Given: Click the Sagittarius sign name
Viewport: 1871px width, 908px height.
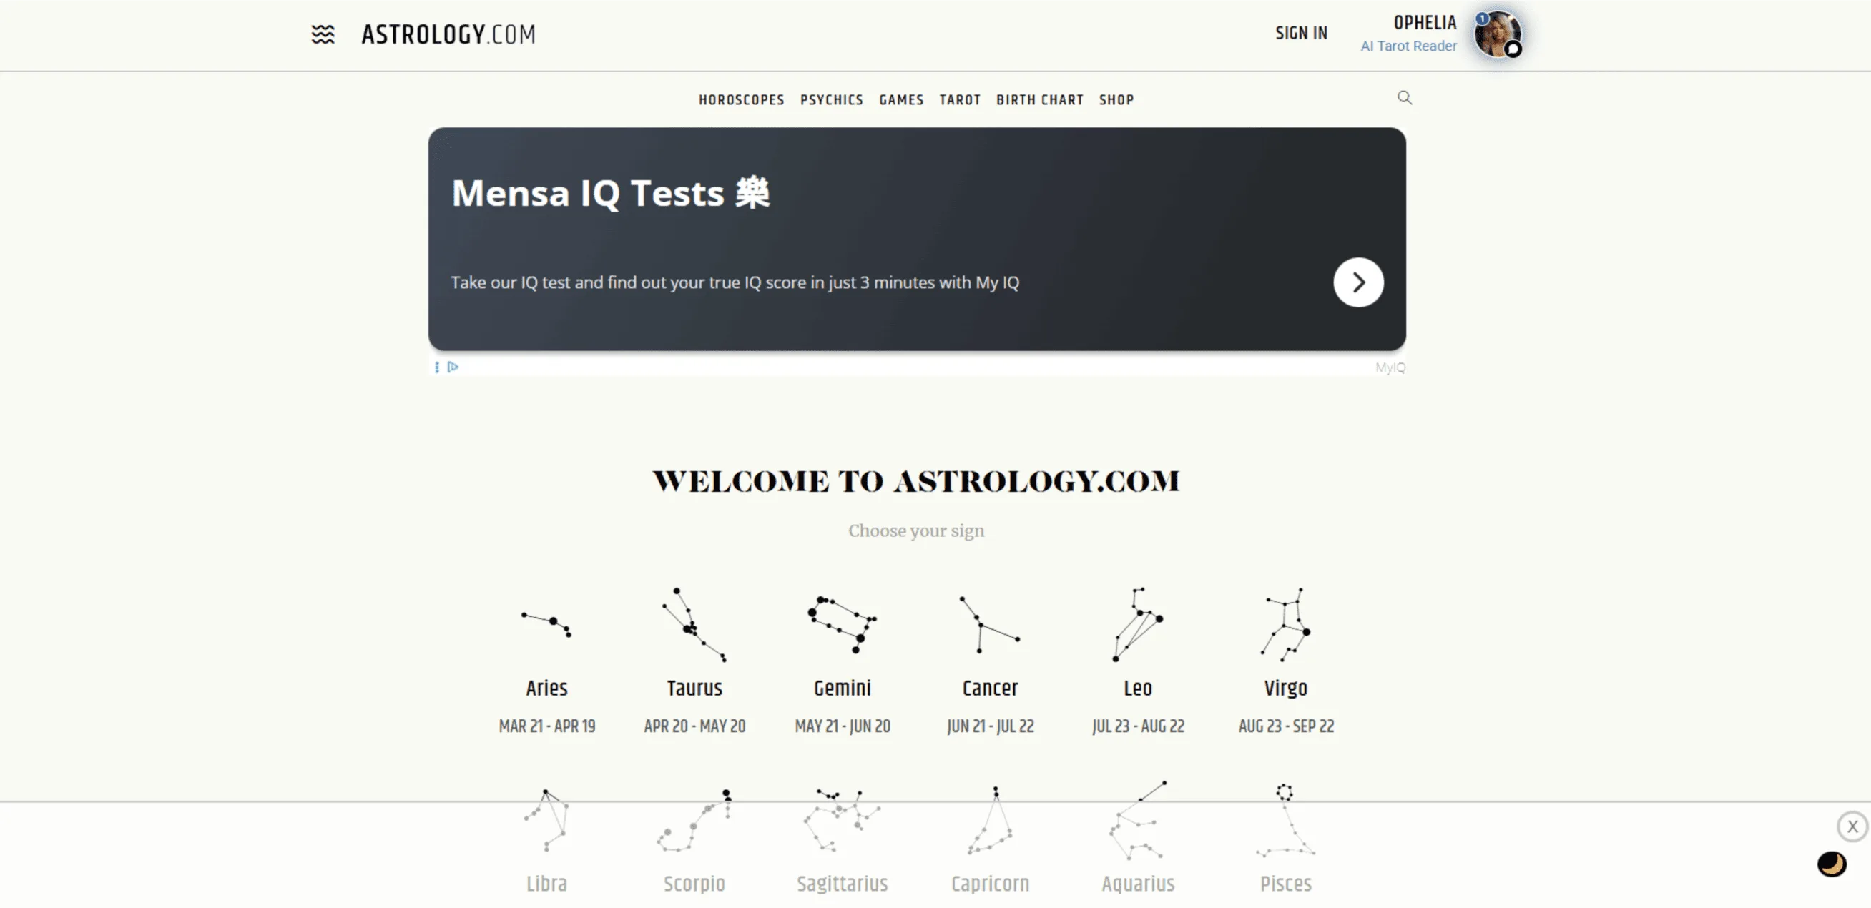Looking at the screenshot, I should (842, 884).
